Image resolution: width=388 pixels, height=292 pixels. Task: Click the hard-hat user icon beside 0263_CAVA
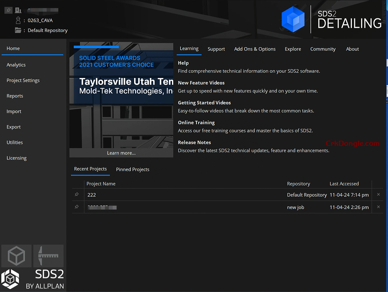(x=17, y=20)
